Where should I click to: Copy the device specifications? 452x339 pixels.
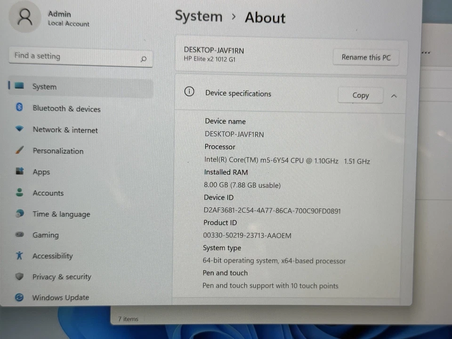[360, 95]
